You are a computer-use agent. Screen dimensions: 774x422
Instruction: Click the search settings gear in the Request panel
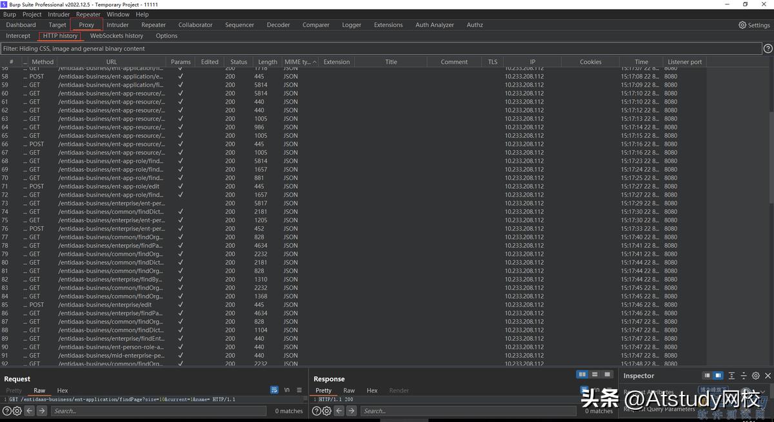coord(17,410)
